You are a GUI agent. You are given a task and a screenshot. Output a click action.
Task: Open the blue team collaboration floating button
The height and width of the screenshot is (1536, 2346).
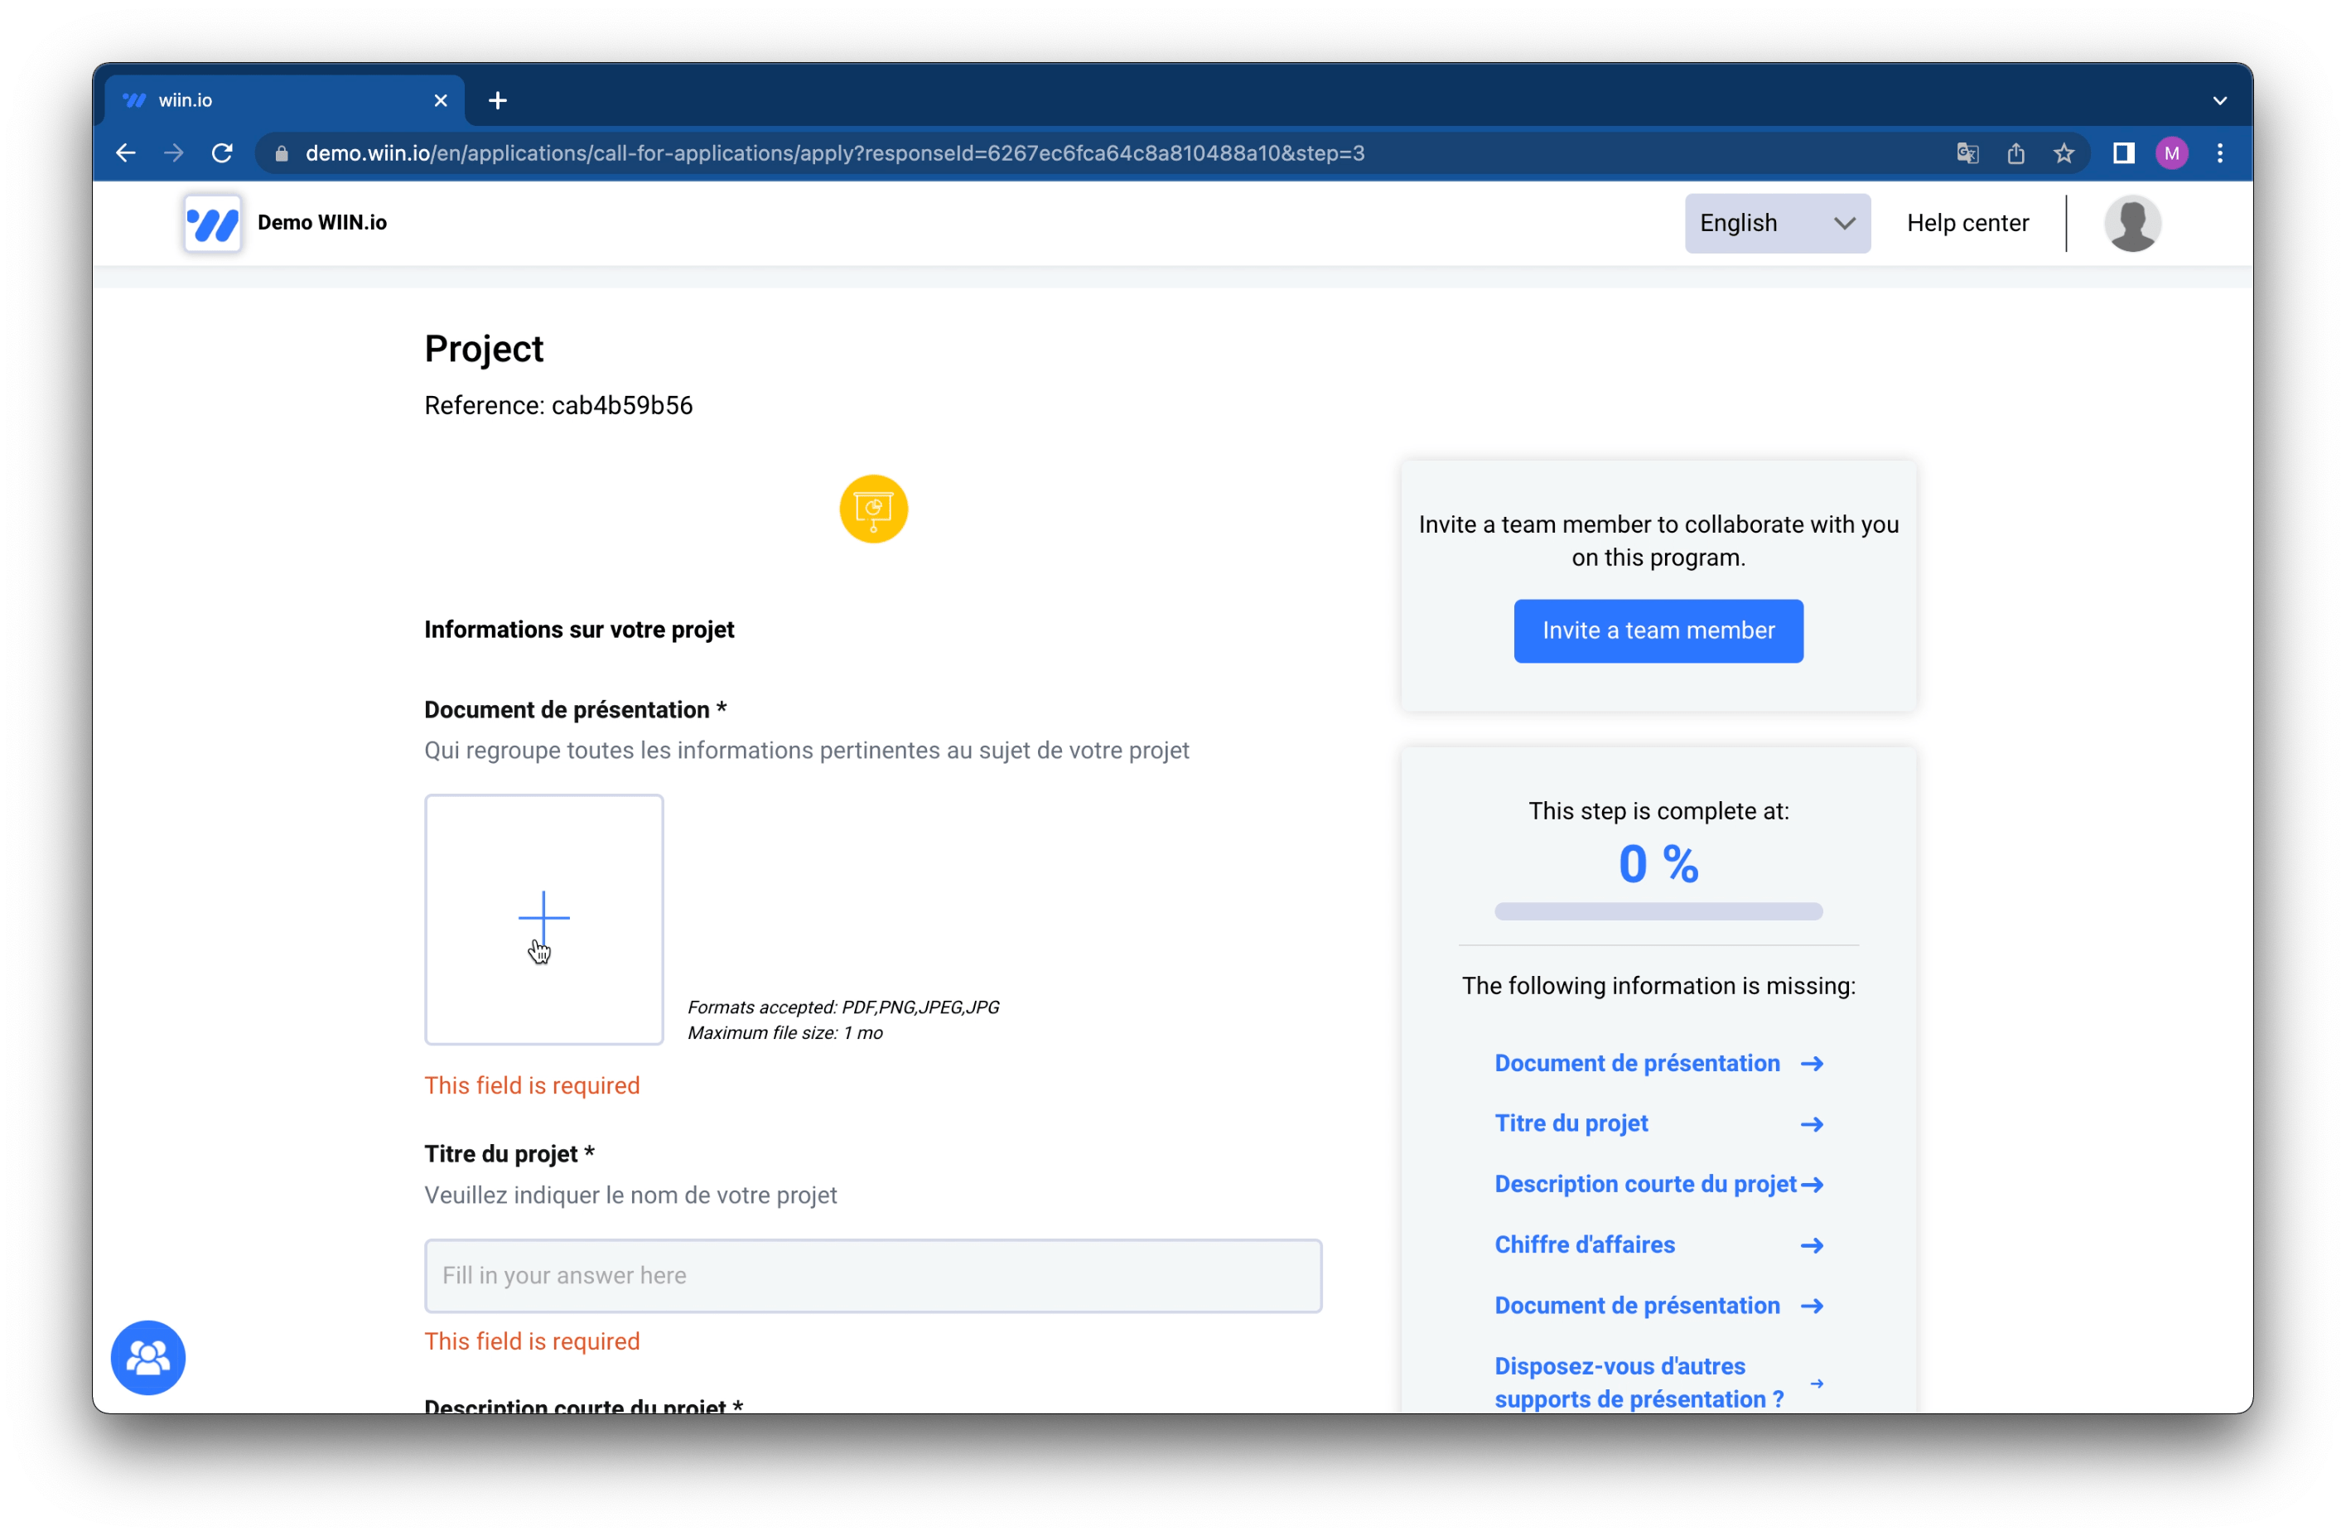[147, 1358]
